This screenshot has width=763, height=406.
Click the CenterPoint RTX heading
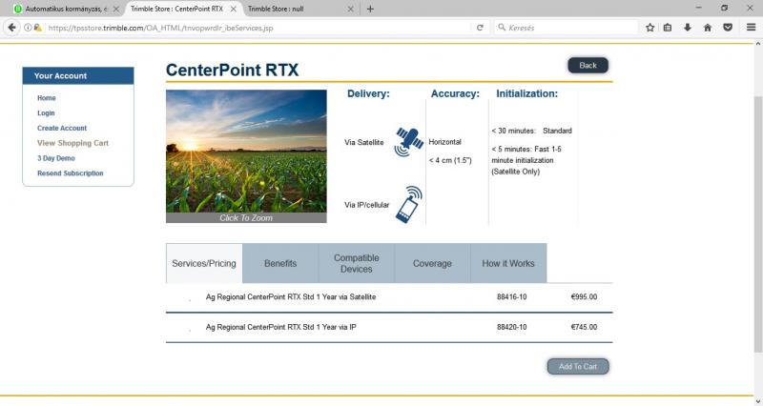pyautogui.click(x=232, y=70)
